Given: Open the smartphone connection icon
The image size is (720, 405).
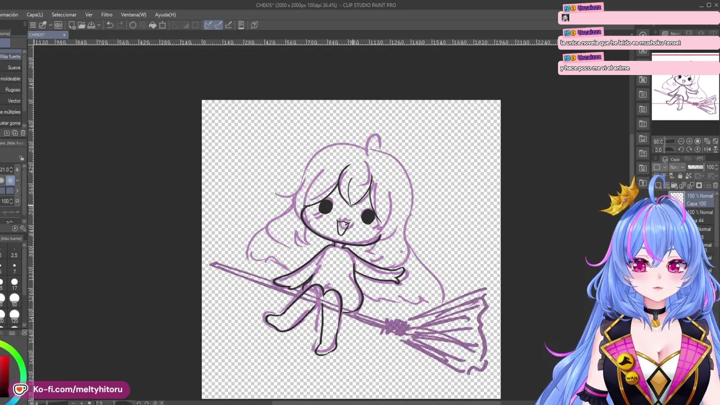Looking at the screenshot, I should point(241,25).
